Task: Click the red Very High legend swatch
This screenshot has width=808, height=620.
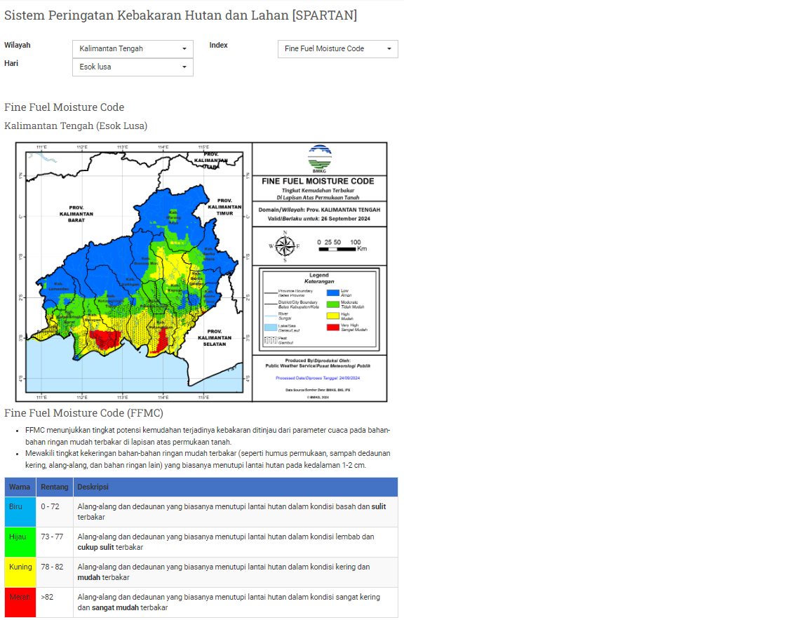Action: click(x=333, y=328)
